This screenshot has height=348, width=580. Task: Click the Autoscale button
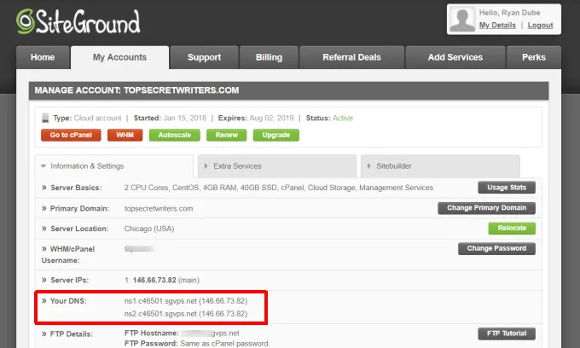pyautogui.click(x=175, y=135)
